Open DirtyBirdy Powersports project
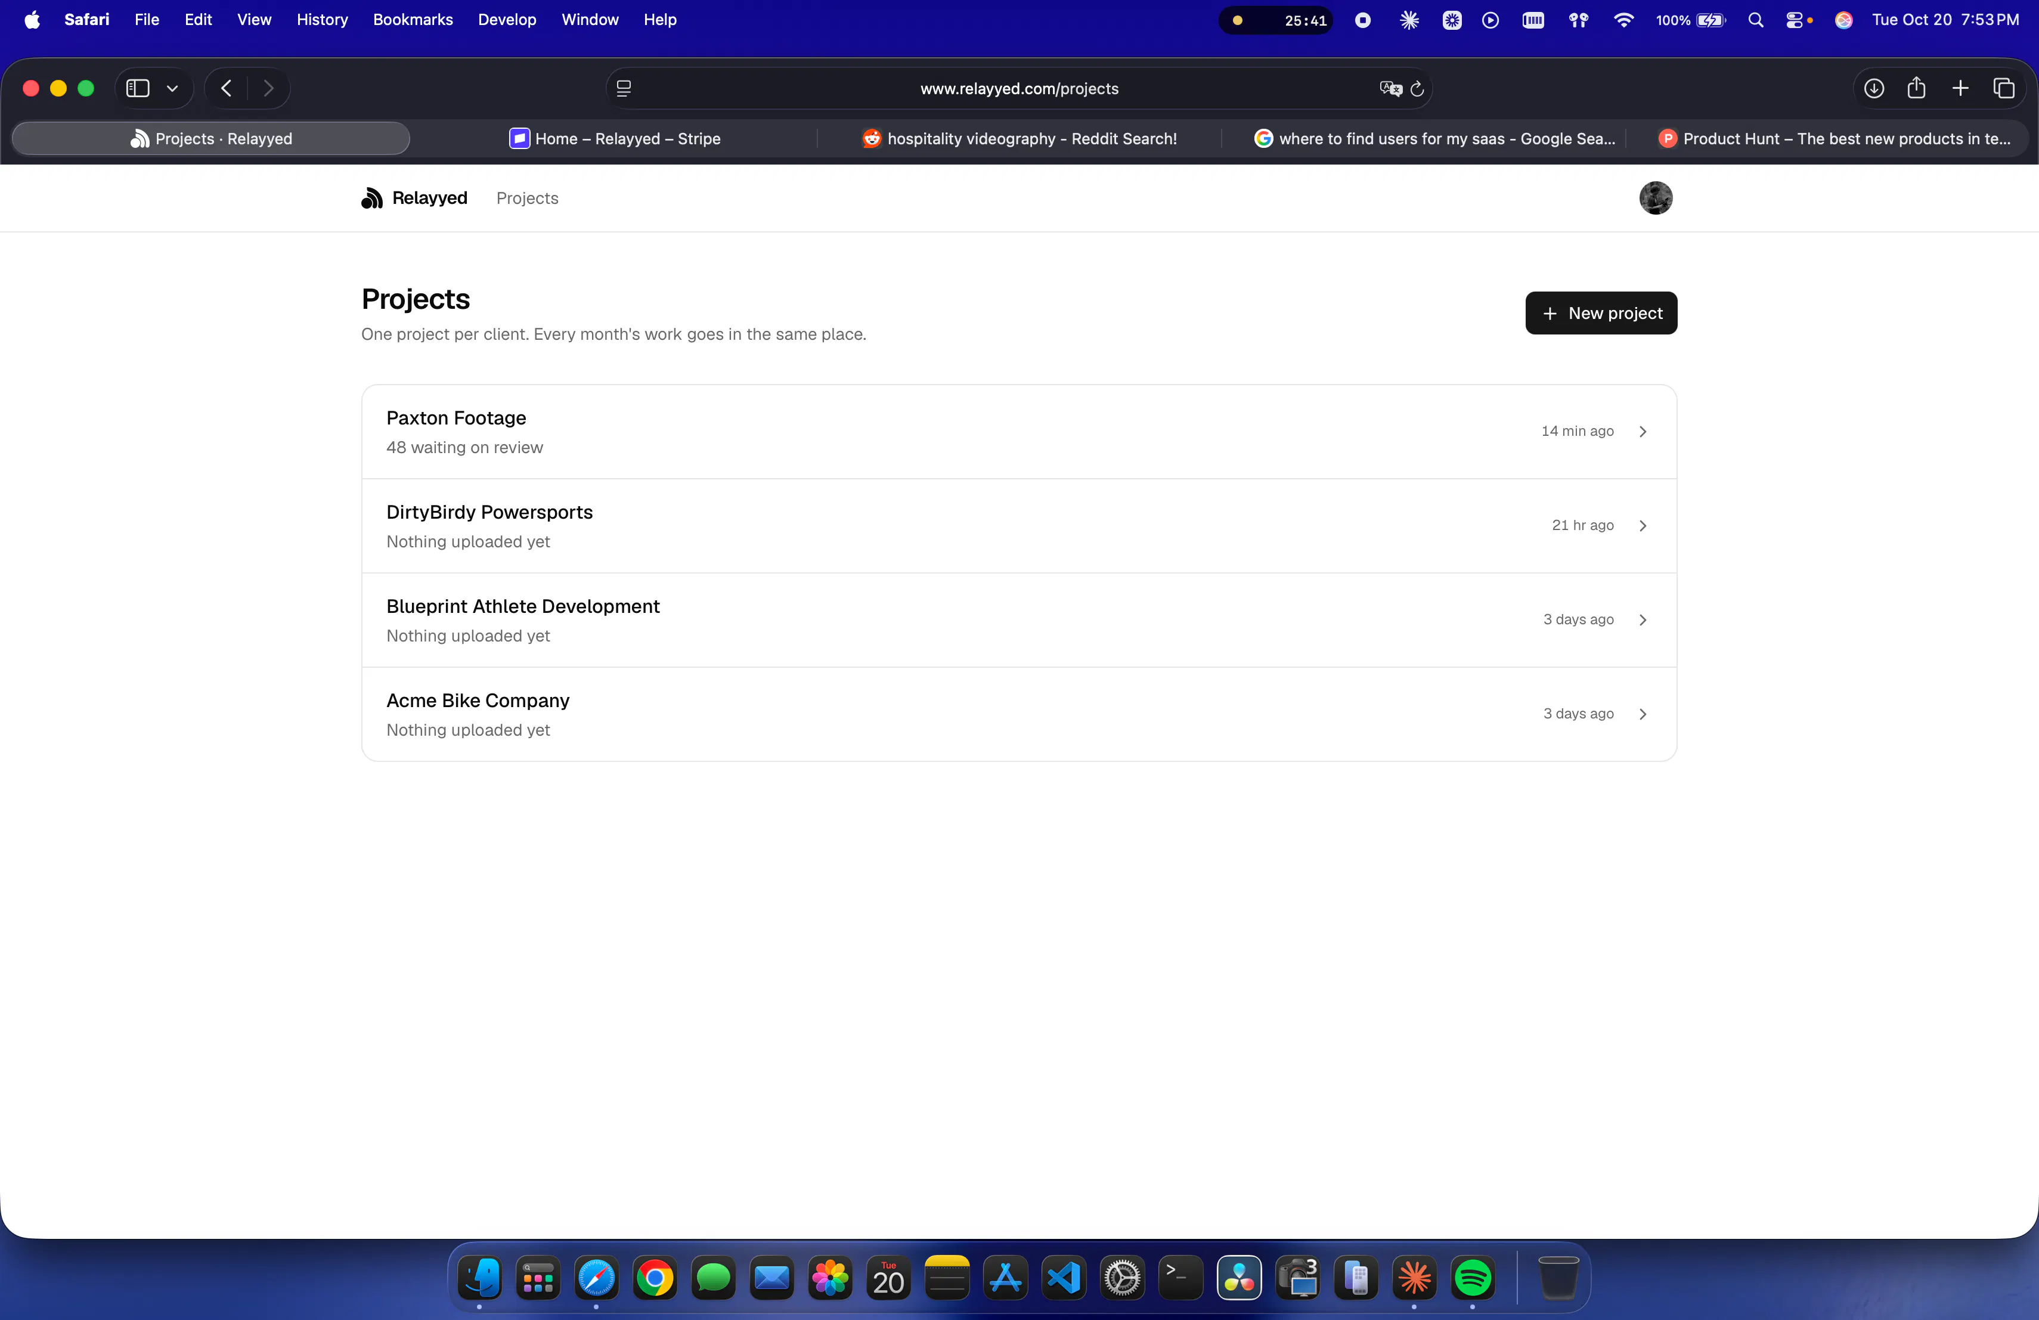The height and width of the screenshot is (1320, 2039). tap(1019, 526)
